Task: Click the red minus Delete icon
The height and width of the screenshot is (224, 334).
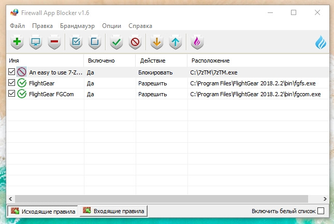Action: 54,42
